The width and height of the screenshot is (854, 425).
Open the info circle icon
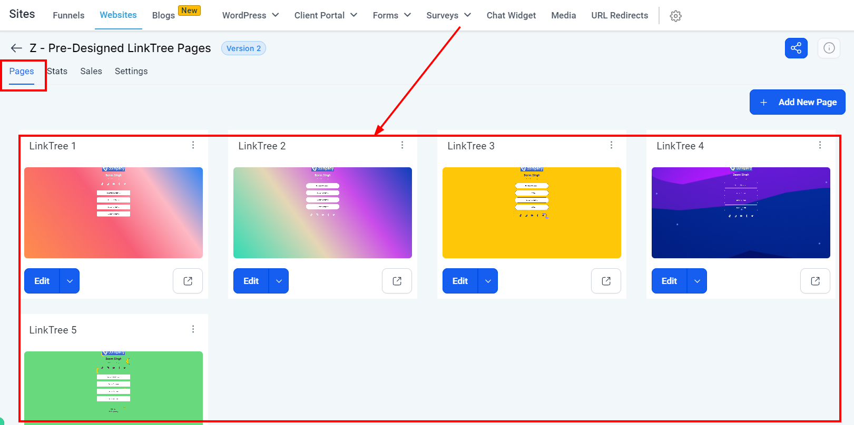click(x=829, y=48)
